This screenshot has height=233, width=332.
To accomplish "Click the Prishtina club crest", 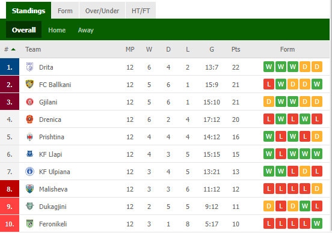I will point(29,137).
